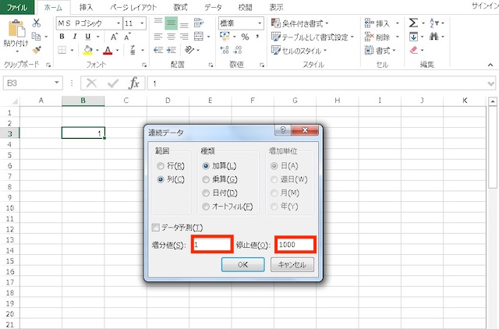This screenshot has width=499, height=329.
Task: Expand the 条件付き書式 dropdown
Action: 348,23
